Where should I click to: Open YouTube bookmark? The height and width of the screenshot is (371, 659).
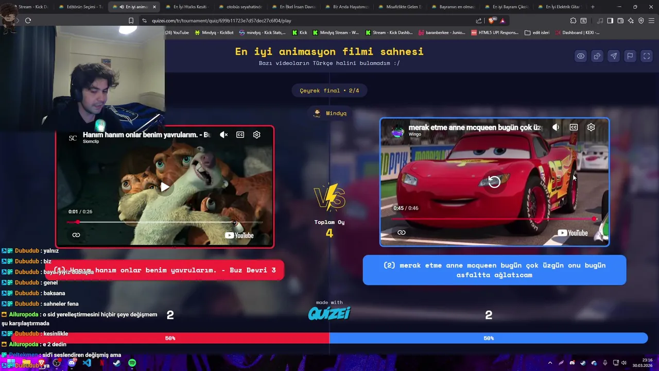coord(177,32)
